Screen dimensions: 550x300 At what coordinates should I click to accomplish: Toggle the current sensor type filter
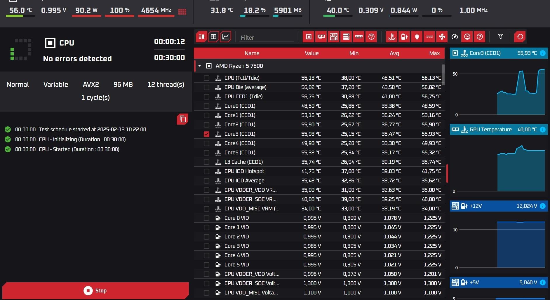[x=429, y=37]
